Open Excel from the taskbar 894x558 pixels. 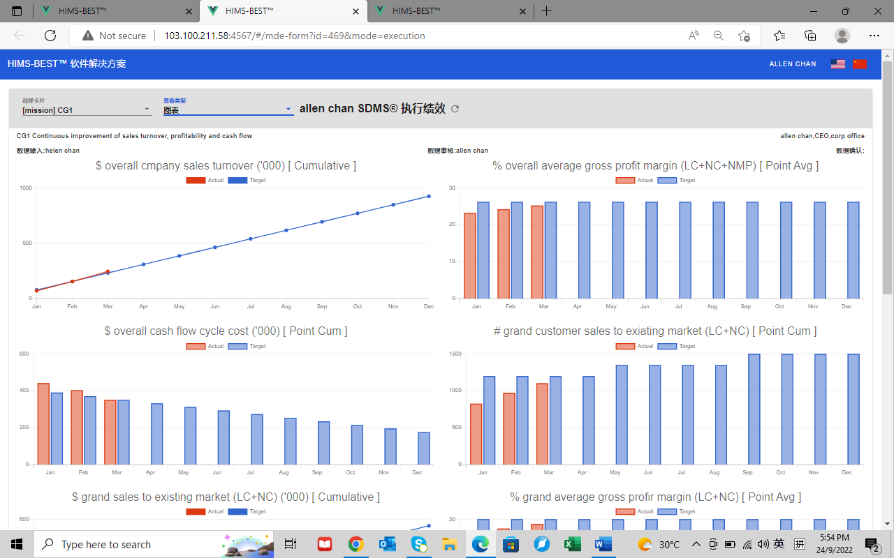click(572, 544)
